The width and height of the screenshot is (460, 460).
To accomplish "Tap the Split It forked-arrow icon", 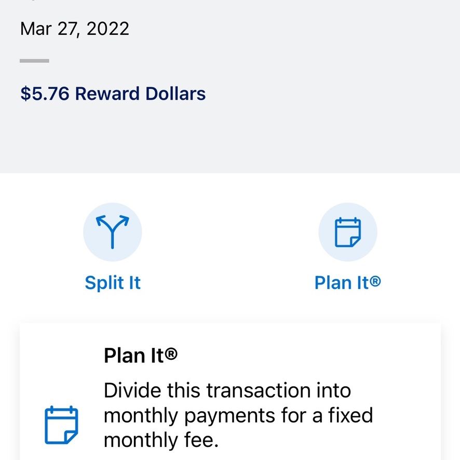I will coord(112,232).
